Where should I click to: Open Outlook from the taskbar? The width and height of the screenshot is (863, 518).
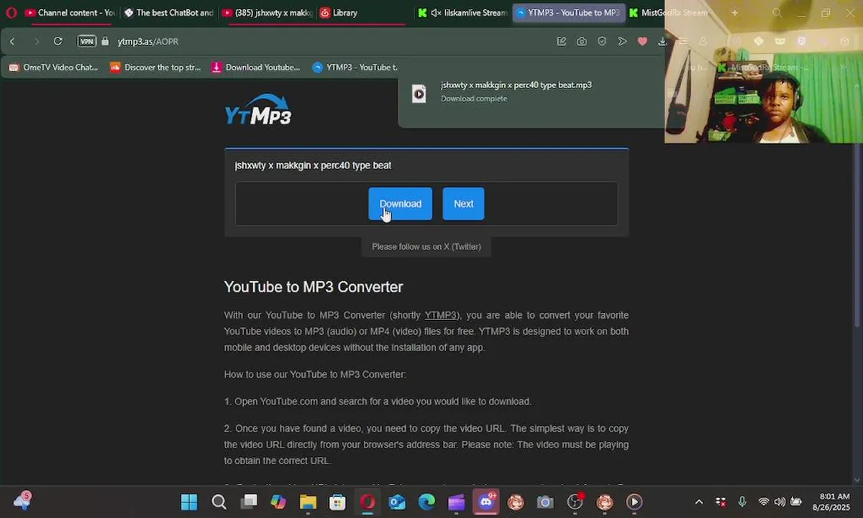(397, 502)
